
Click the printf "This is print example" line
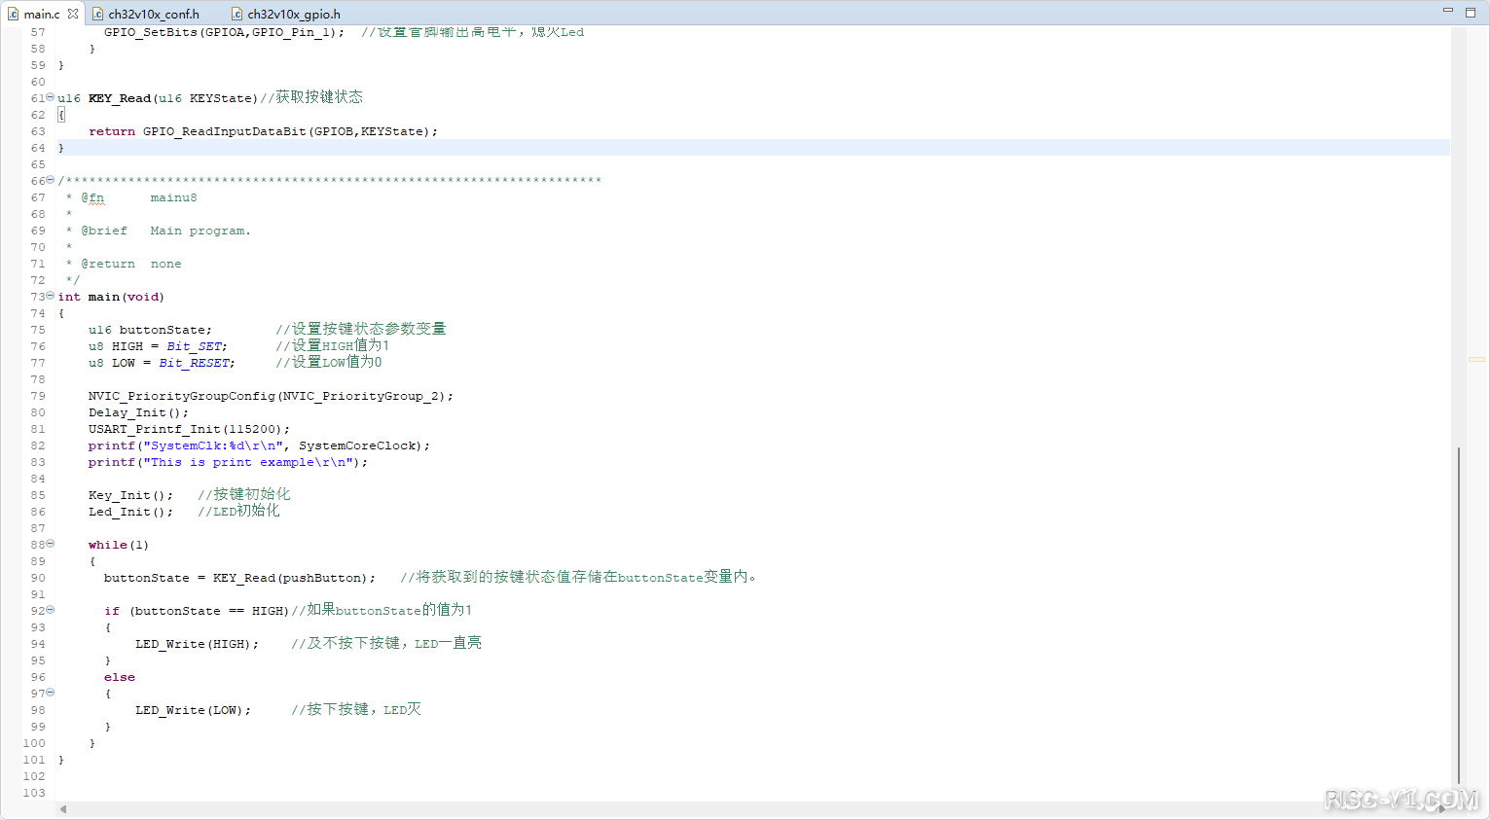228,462
